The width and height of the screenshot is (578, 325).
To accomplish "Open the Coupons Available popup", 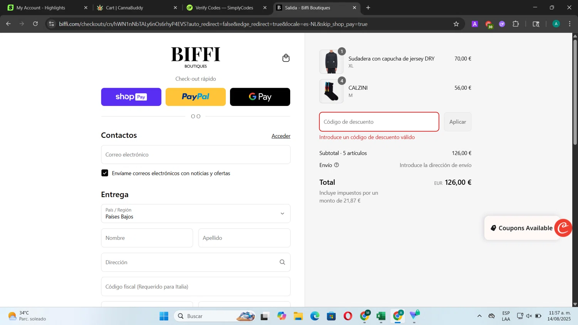I will 521,228.
